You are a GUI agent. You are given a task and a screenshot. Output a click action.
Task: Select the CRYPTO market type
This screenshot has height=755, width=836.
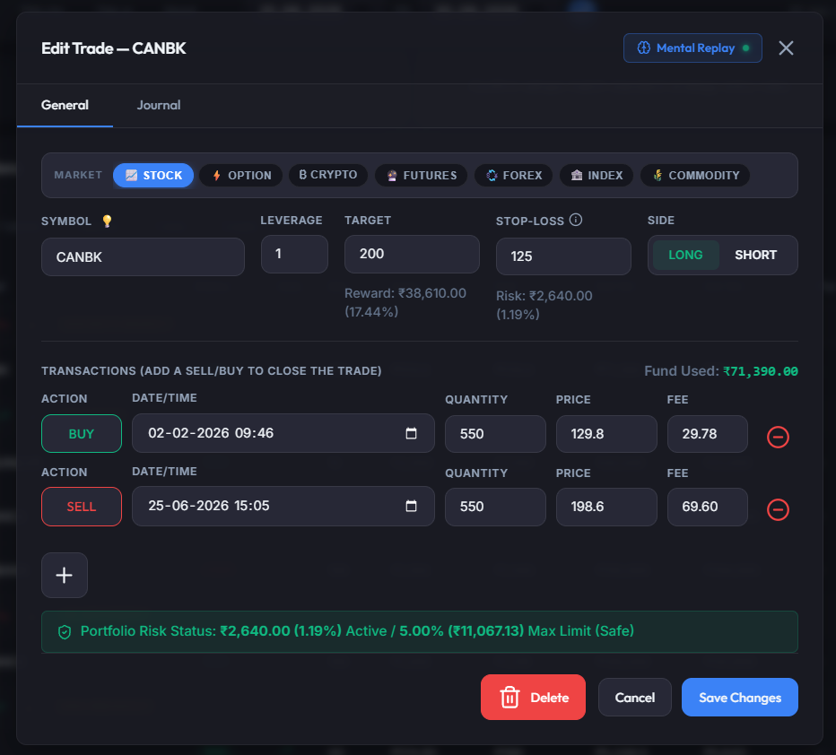[328, 175]
